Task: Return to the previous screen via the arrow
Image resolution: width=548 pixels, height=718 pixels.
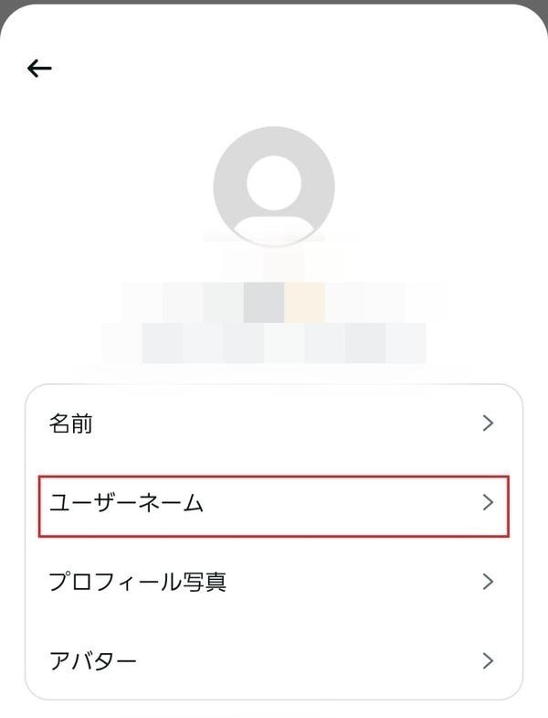Action: click(x=39, y=68)
